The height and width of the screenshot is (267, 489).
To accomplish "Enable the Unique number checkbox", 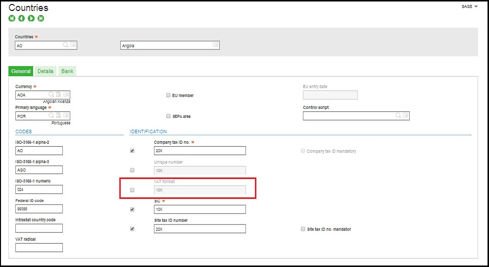I will tap(132, 170).
